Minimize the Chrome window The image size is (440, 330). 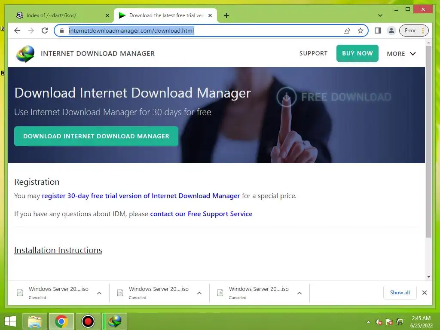tap(396, 9)
